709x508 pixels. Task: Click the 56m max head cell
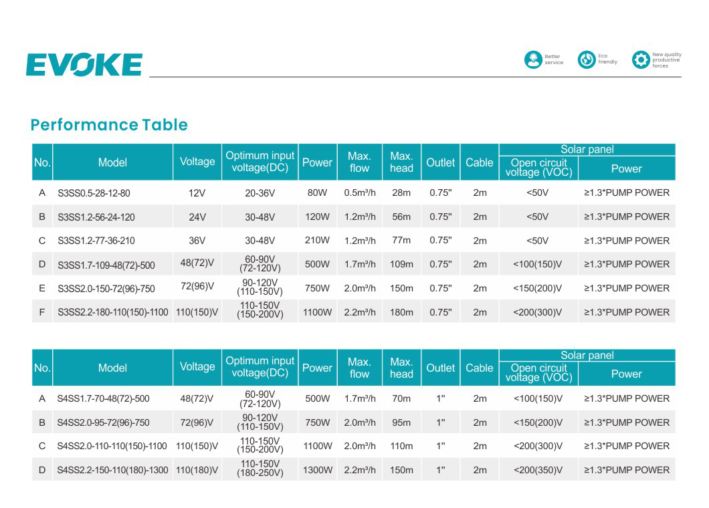click(401, 217)
